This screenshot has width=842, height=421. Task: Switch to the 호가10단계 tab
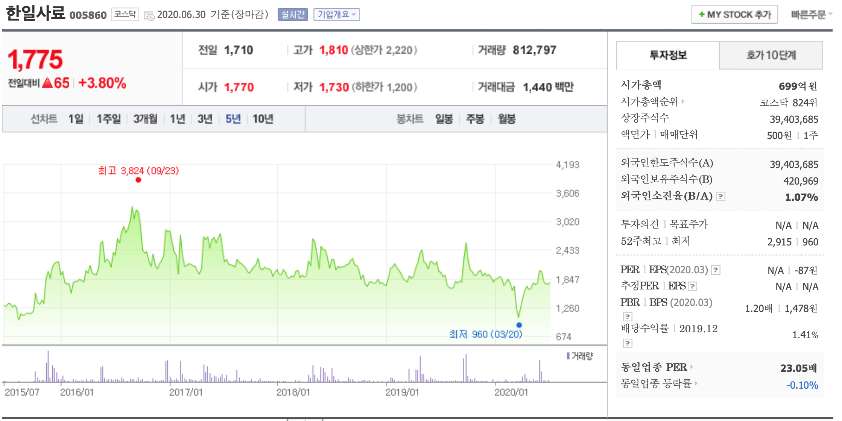tap(771, 55)
